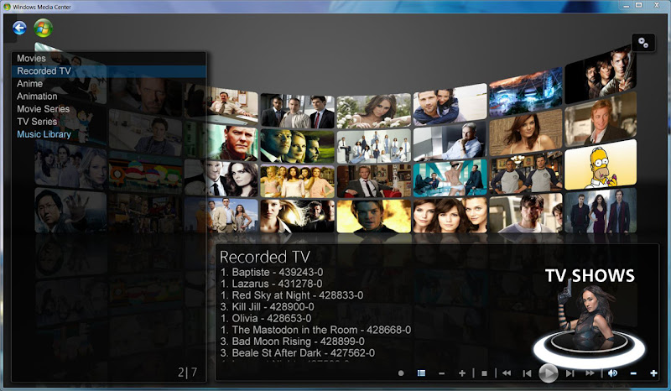
Task: Select recording 'Baptiste - 439243-0'
Action: (272, 272)
